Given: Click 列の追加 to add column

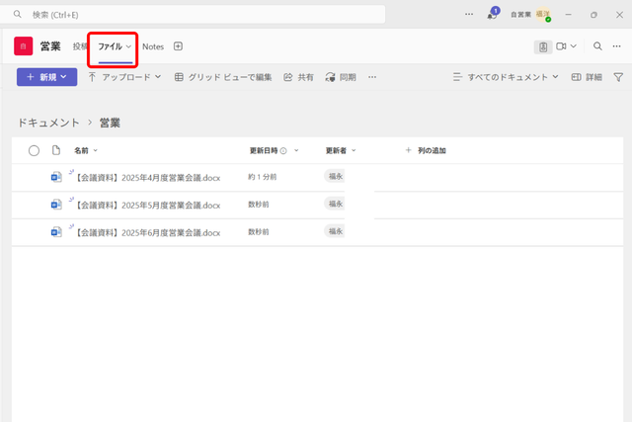Looking at the screenshot, I should pyautogui.click(x=427, y=150).
